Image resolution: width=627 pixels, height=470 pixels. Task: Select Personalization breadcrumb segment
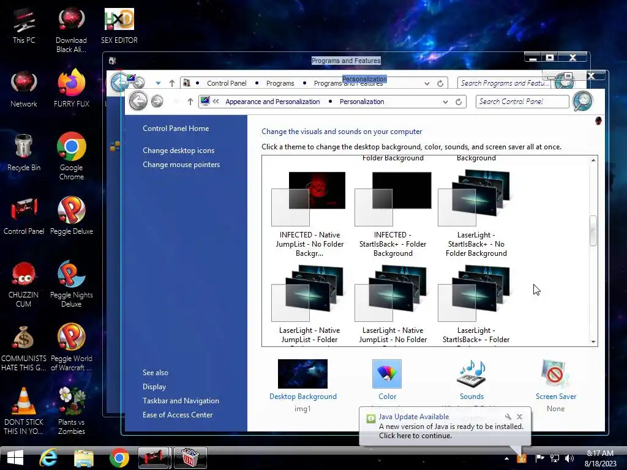pos(362,102)
